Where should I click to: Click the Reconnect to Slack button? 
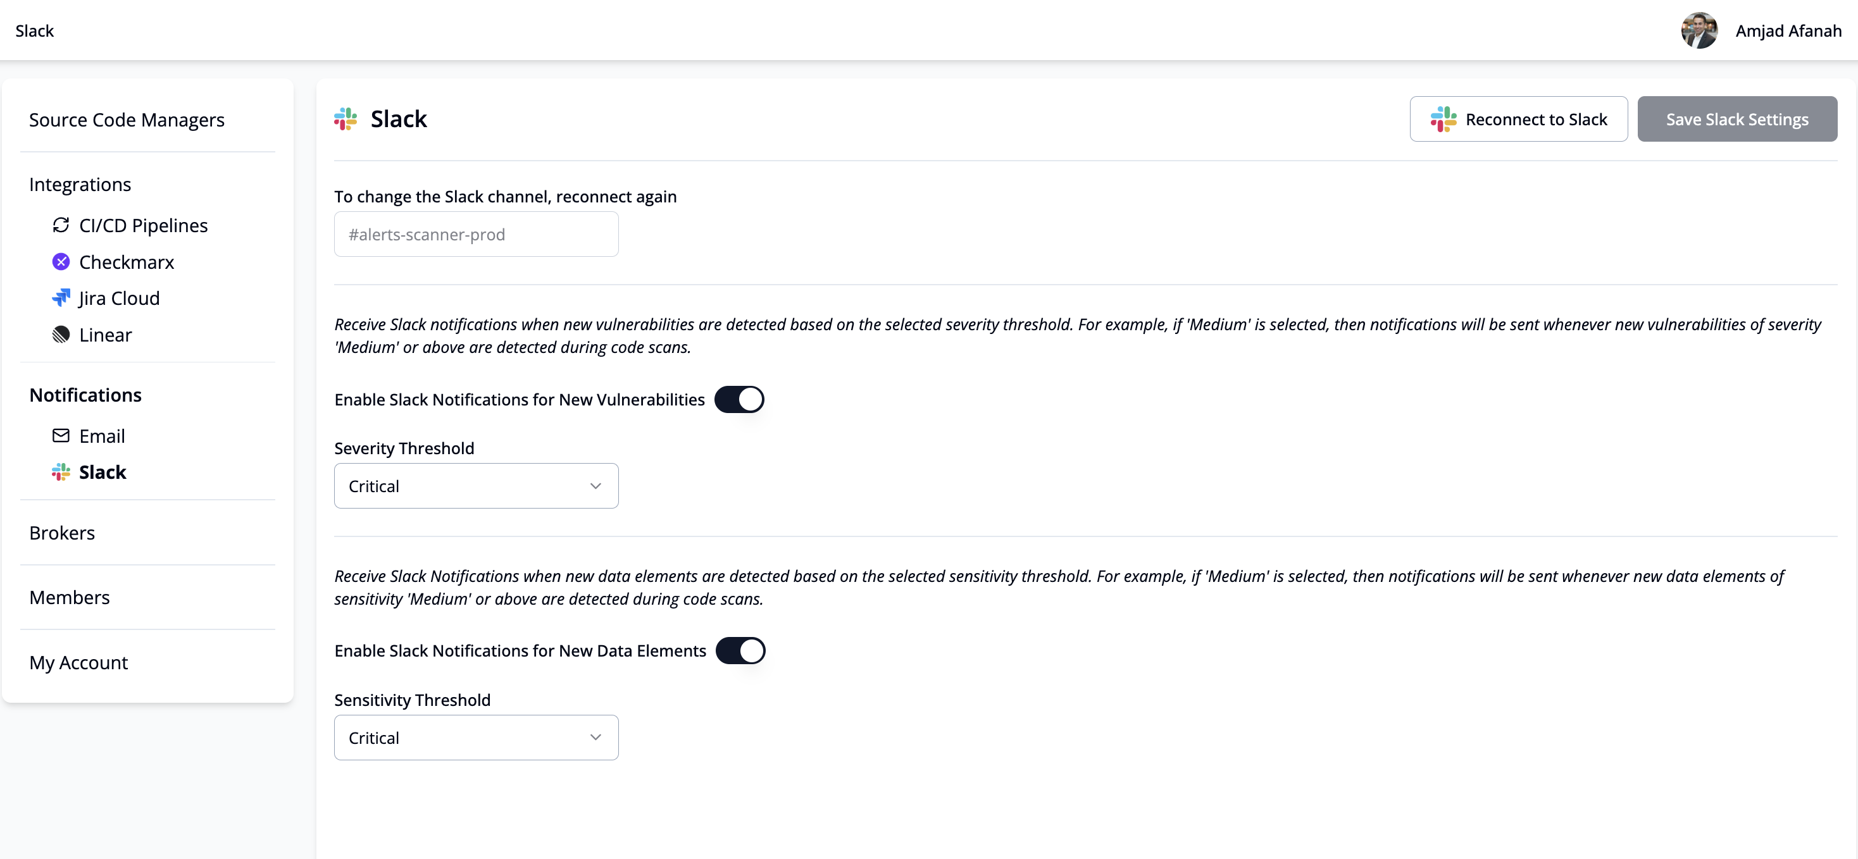[1518, 119]
